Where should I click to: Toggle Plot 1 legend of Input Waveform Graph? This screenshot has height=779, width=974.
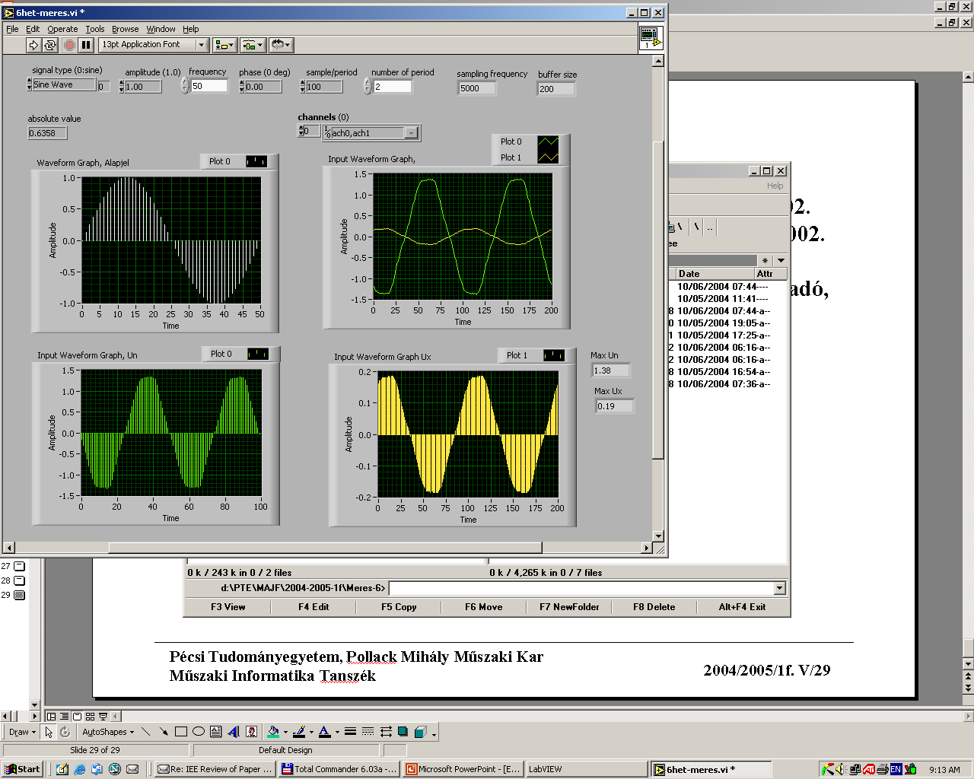tap(548, 157)
